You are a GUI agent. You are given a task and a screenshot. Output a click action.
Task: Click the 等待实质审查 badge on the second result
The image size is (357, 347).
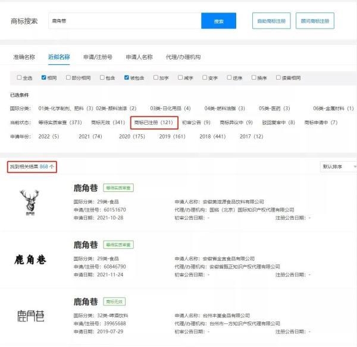[118, 245]
